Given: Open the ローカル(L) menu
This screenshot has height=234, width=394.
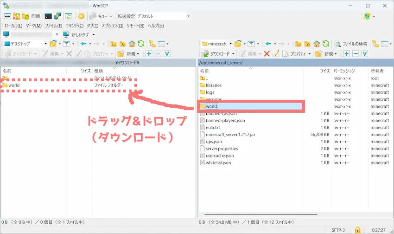Looking at the screenshot, I should 13,26.
